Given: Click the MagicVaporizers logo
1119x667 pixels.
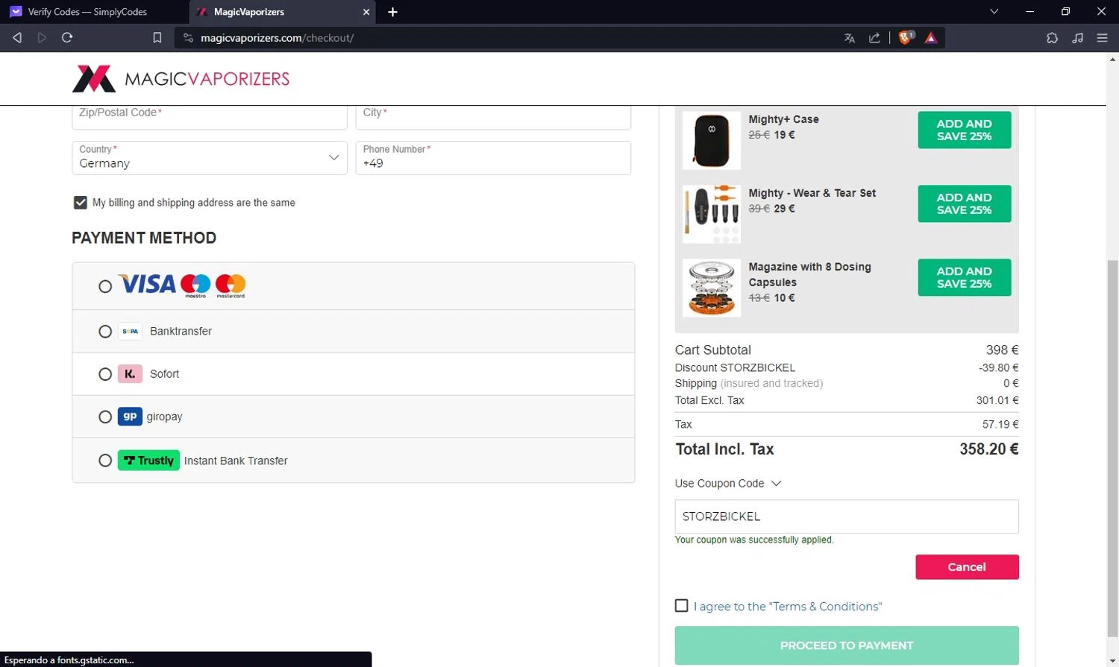Looking at the screenshot, I should pos(181,79).
